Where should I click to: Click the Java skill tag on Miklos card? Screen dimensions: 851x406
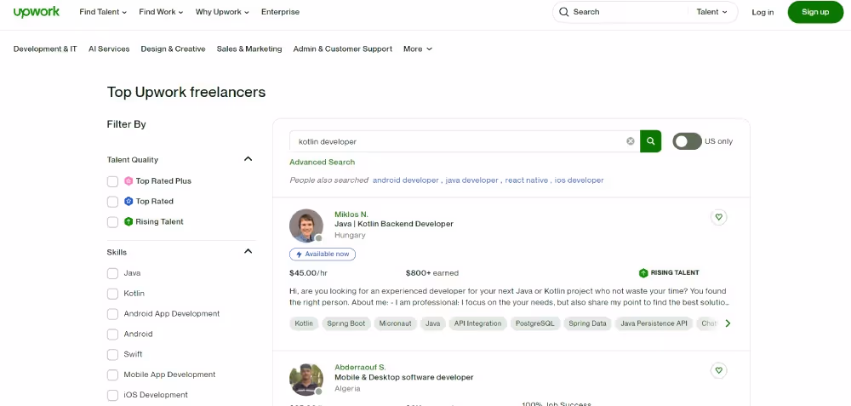pos(432,323)
